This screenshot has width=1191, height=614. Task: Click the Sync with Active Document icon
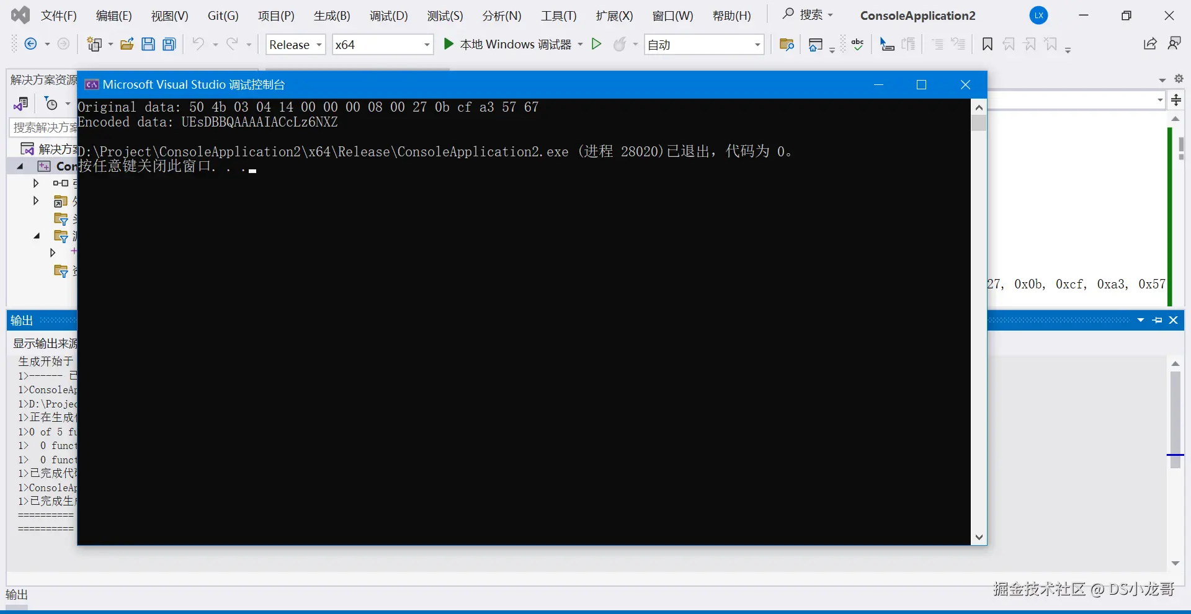(x=22, y=103)
